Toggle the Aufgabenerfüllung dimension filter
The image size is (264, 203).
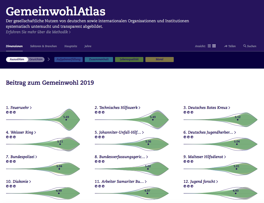[68, 60]
